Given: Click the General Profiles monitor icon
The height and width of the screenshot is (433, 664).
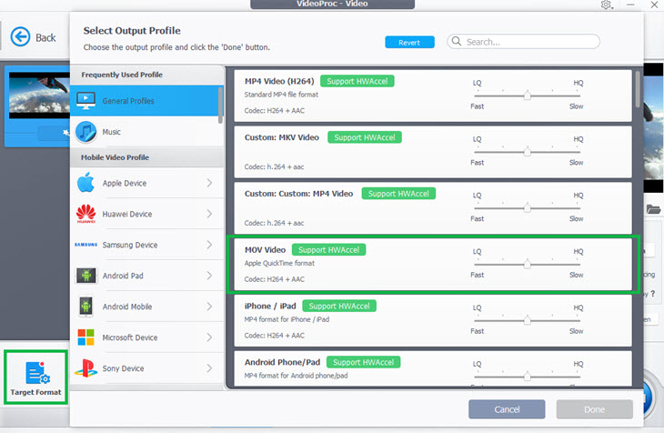Looking at the screenshot, I should click(x=87, y=100).
